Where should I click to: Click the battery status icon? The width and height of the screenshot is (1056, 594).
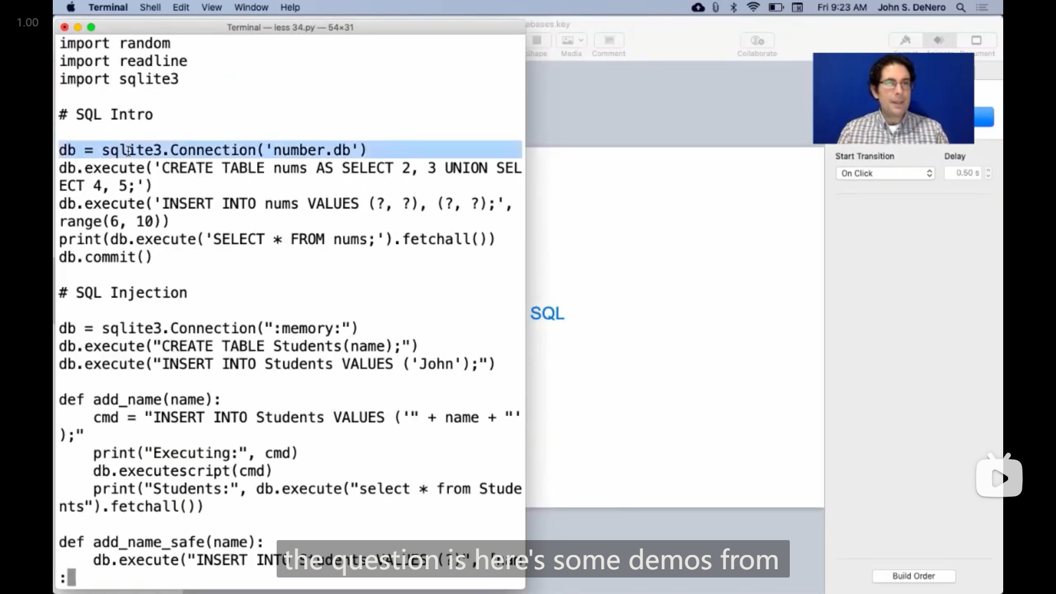pos(776,8)
